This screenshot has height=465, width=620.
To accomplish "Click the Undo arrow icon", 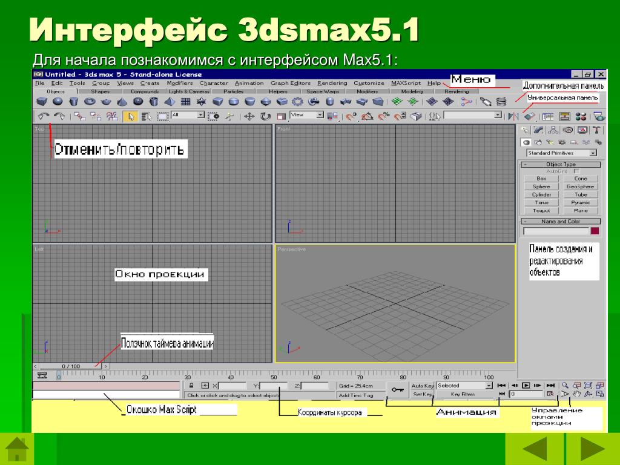I will (x=44, y=116).
